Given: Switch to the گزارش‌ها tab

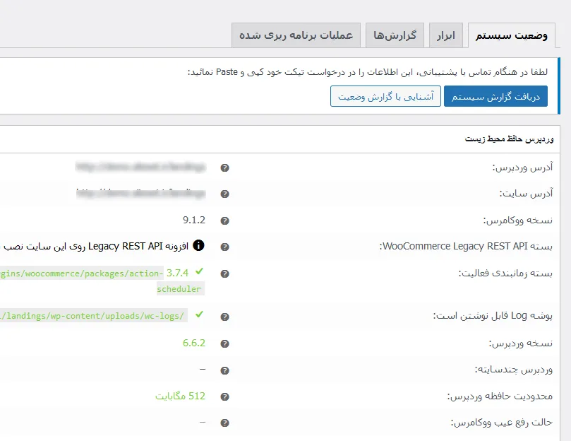Looking at the screenshot, I should pyautogui.click(x=395, y=35).
